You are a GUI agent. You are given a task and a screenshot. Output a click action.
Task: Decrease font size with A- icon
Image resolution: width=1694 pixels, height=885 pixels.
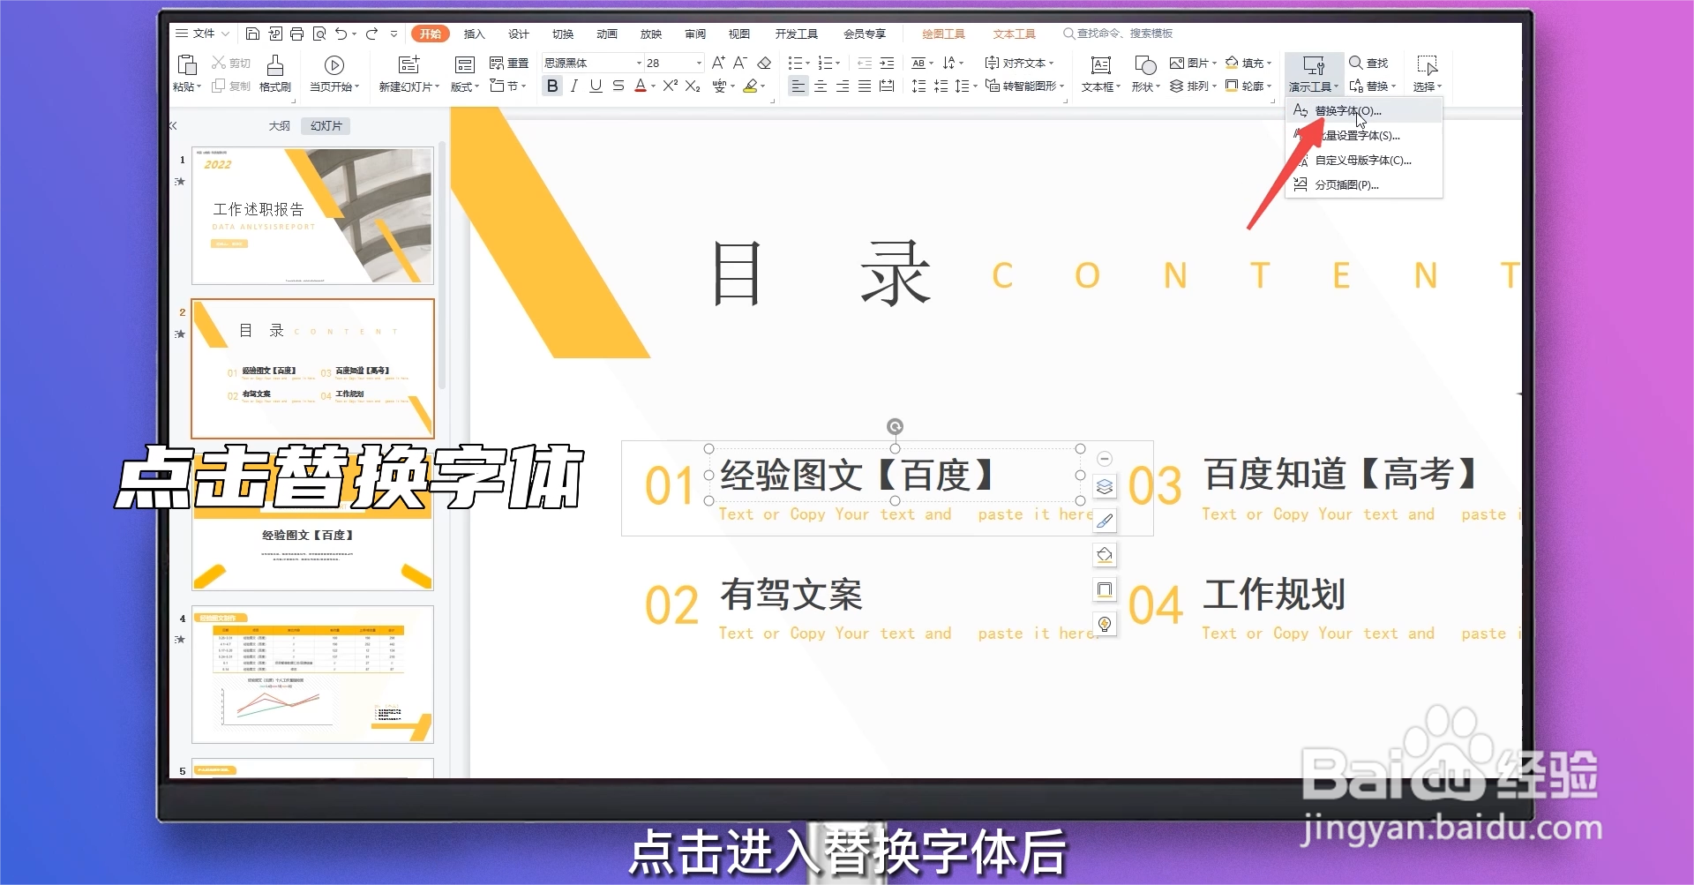pyautogui.click(x=740, y=63)
